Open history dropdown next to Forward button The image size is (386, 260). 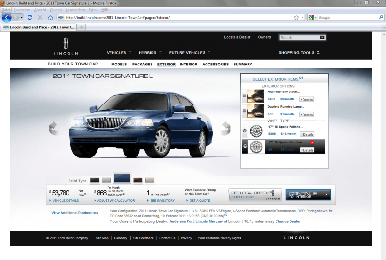(x=21, y=18)
